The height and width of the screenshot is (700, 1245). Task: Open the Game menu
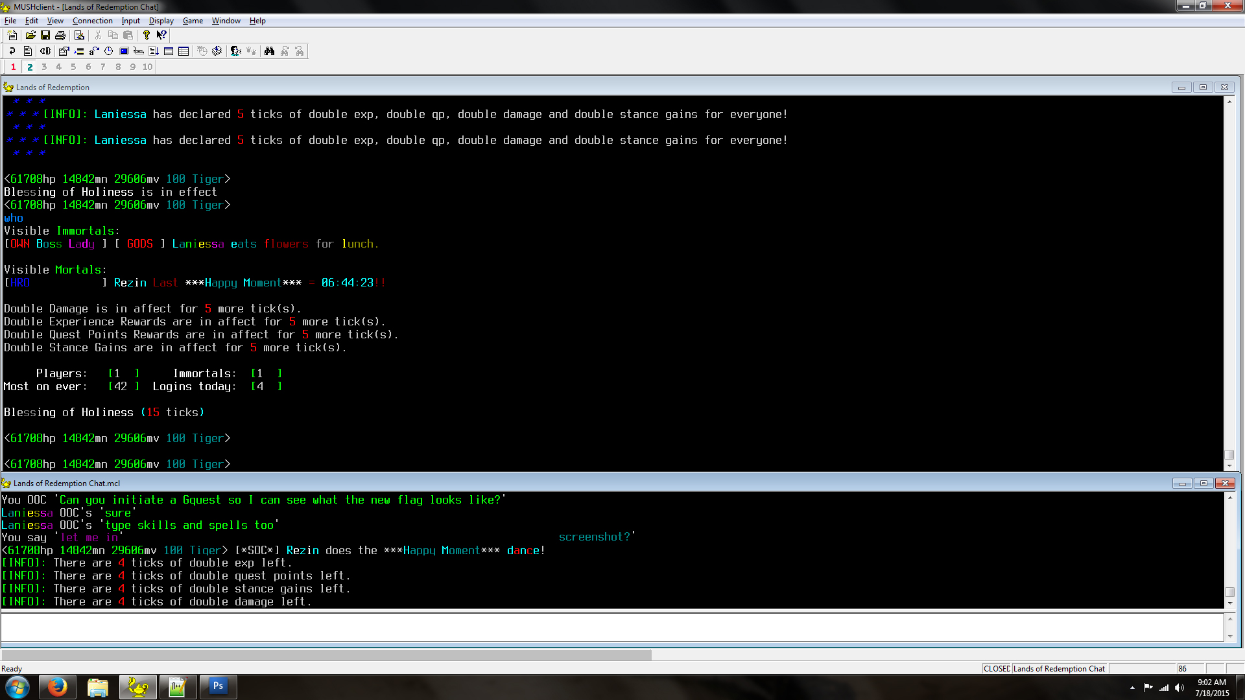pos(193,21)
